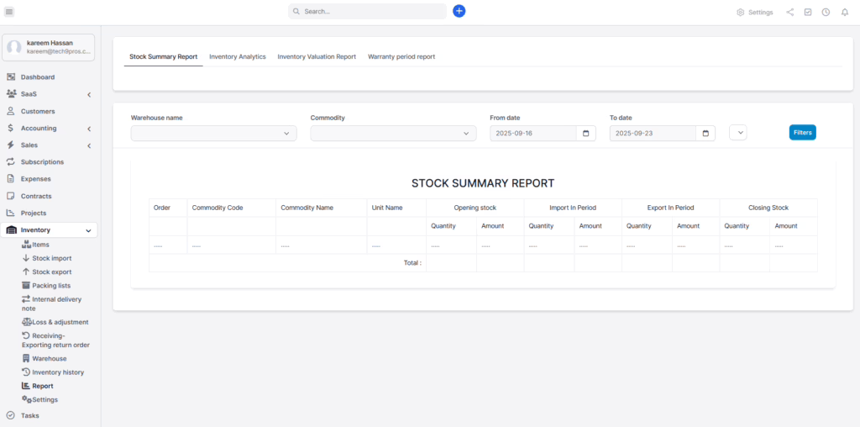This screenshot has height=427, width=860.
Task: Click the Total : row label
Action: tap(412, 263)
